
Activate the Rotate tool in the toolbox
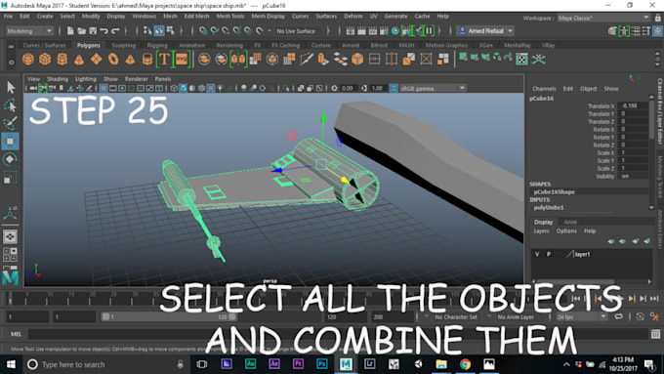click(x=10, y=159)
